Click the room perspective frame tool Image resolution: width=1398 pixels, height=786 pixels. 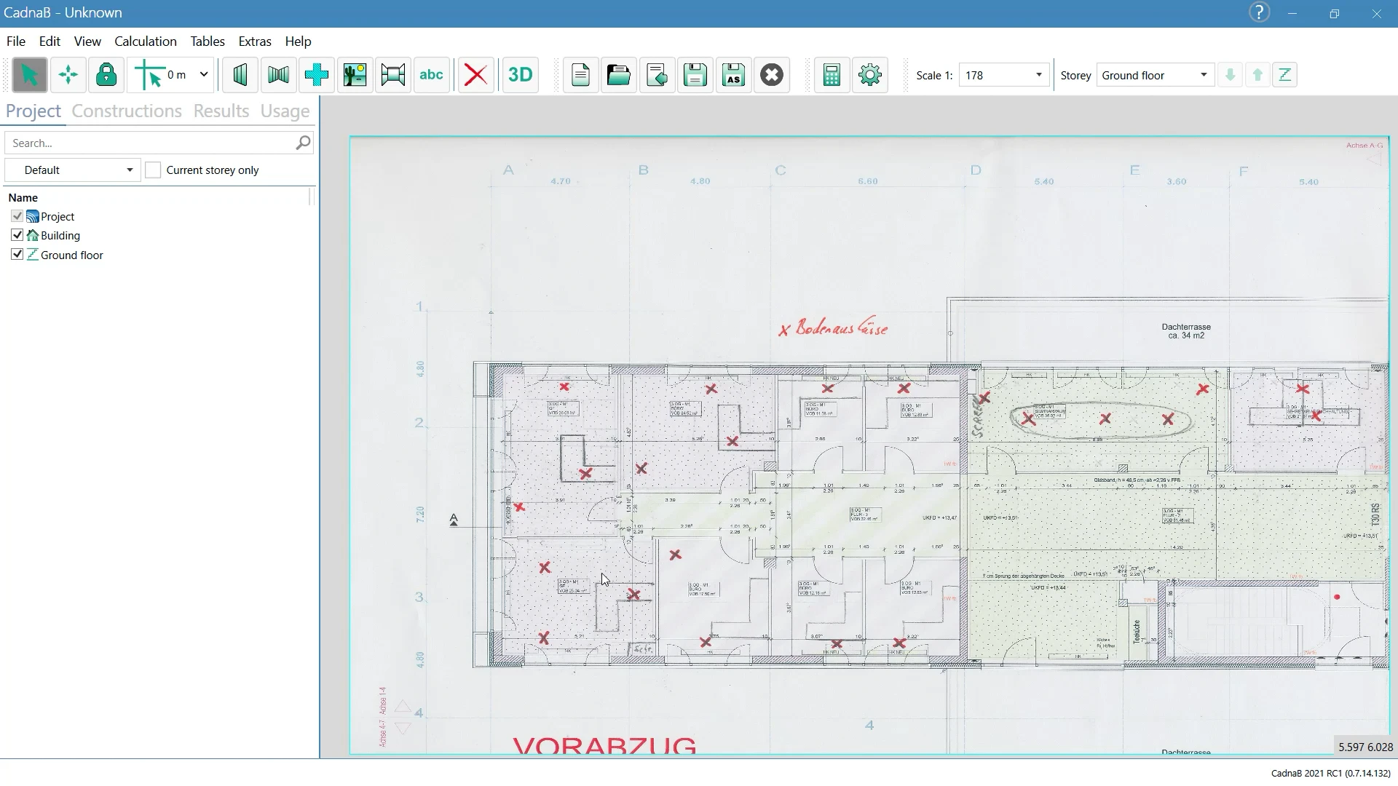point(393,75)
